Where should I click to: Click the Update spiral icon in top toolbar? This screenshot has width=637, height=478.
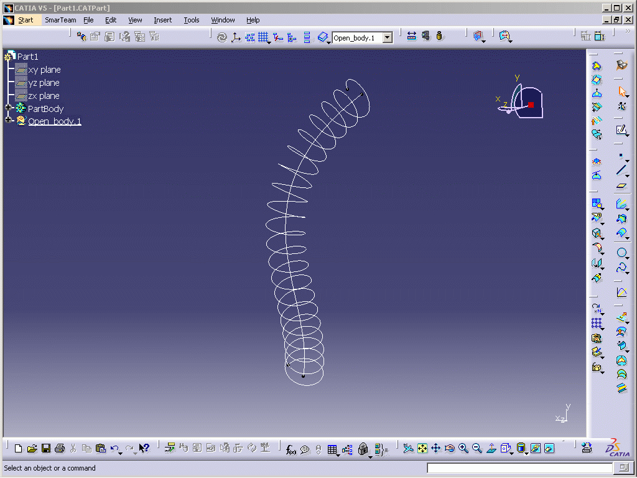[x=222, y=37]
